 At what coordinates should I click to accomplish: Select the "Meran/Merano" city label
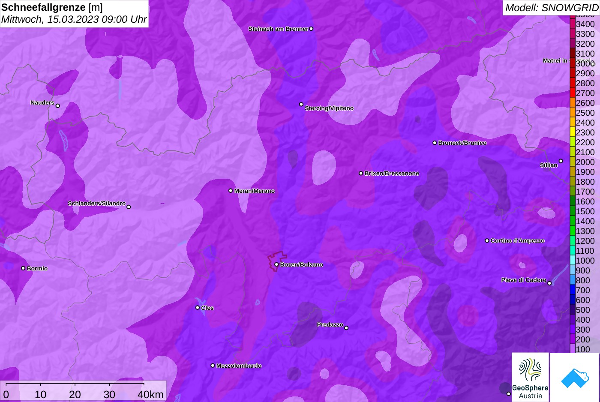(255, 191)
